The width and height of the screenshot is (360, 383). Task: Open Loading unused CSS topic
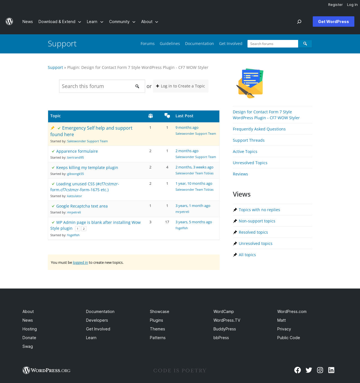pyautogui.click(x=85, y=187)
